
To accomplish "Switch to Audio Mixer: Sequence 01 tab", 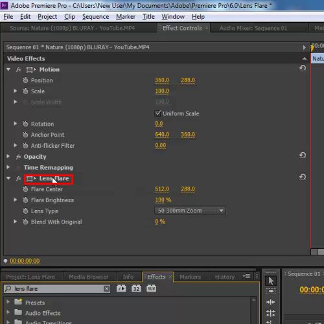I will (x=253, y=29).
